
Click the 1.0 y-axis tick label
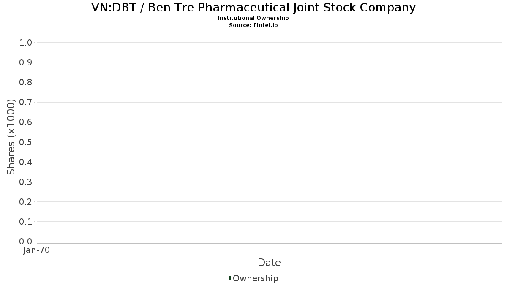(x=26, y=42)
